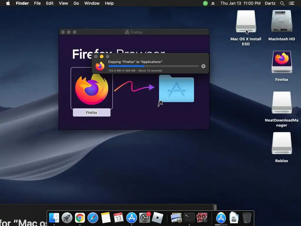This screenshot has width=301, height=226.
Task: Click the green N menu bar icon
Action: click(x=205, y=3)
